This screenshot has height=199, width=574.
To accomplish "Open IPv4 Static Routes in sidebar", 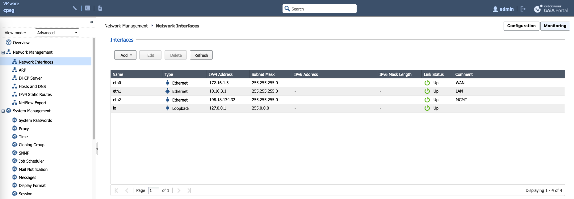I will point(35,95).
